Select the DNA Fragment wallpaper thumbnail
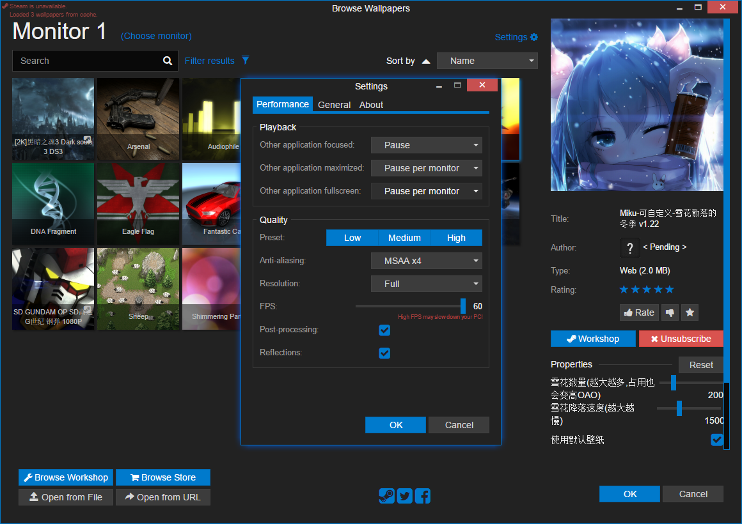Screen dimensions: 742x524 pos(53,203)
